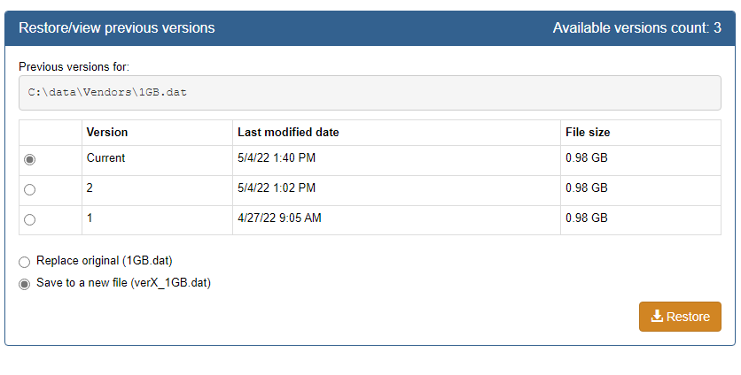Click the "Current" label in Version column

click(106, 158)
